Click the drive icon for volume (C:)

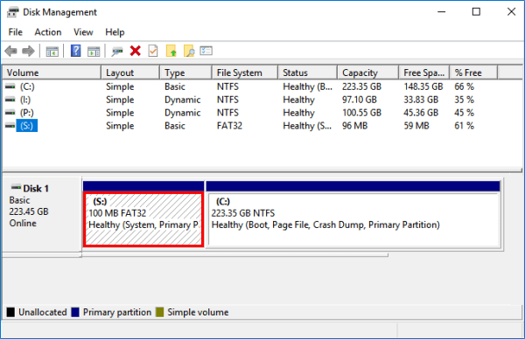pyautogui.click(x=10, y=86)
